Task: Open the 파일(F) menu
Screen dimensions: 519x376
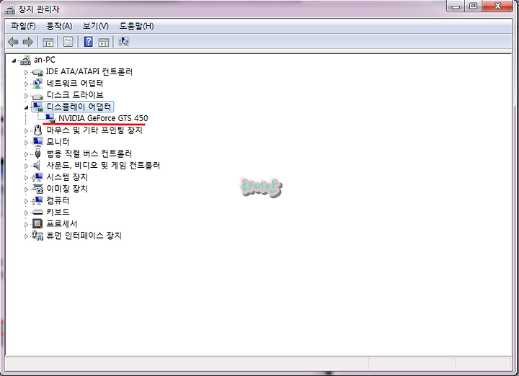Action: click(23, 26)
